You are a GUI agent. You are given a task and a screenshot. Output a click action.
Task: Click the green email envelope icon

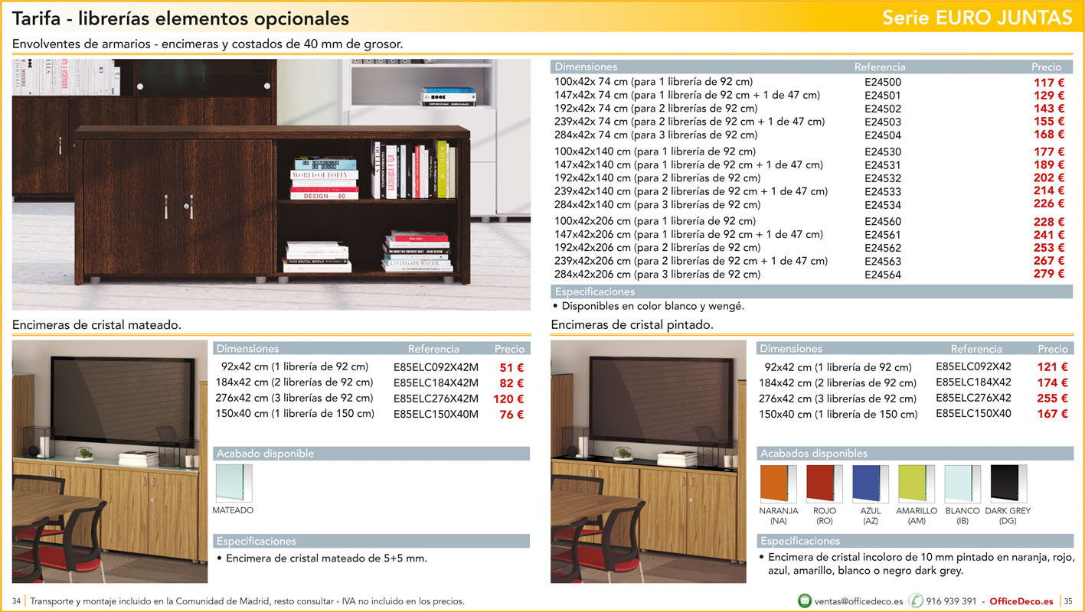pyautogui.click(x=805, y=601)
